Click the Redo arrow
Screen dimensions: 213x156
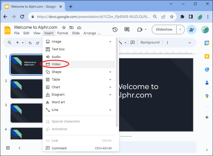[37, 43]
